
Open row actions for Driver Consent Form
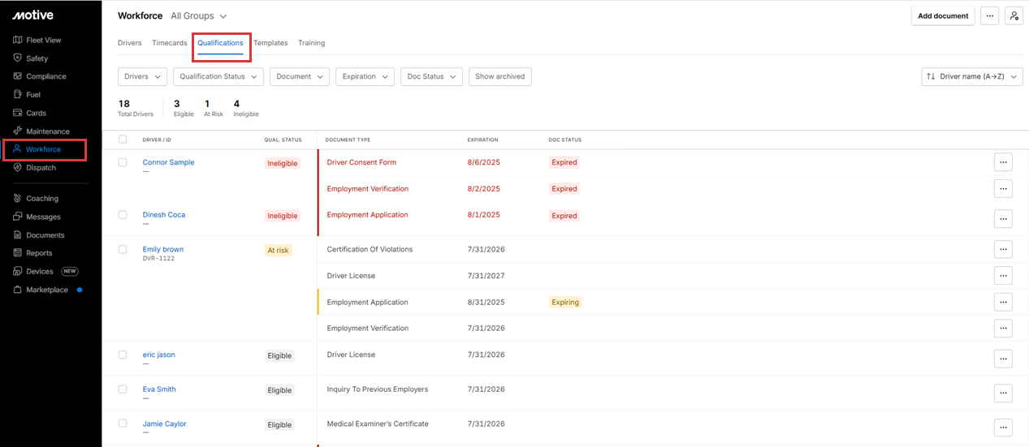click(1003, 162)
